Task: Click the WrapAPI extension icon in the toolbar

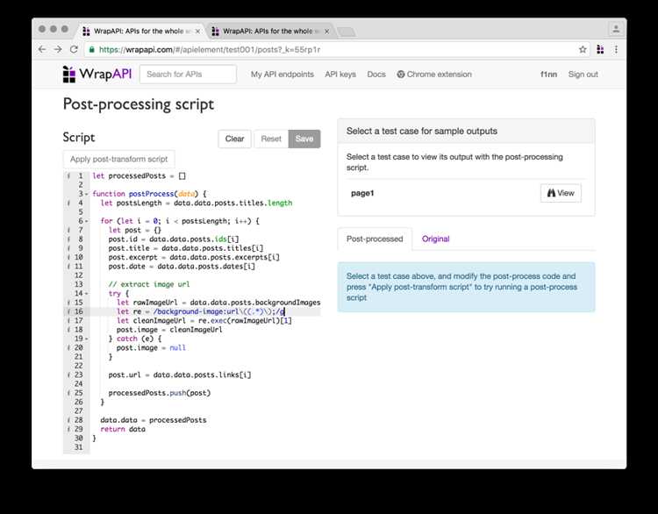Action: click(x=601, y=50)
